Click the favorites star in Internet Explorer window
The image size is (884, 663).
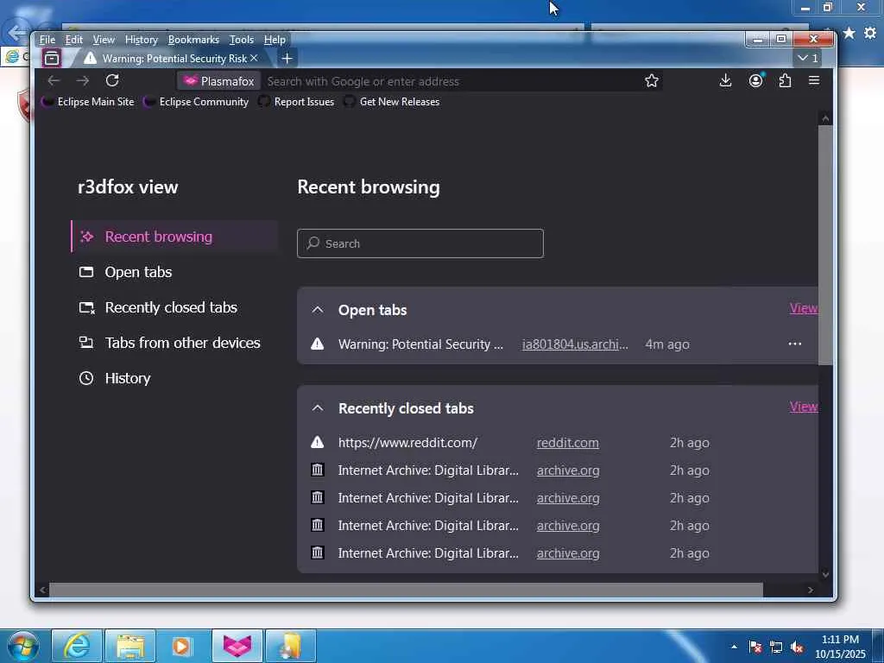(x=849, y=34)
